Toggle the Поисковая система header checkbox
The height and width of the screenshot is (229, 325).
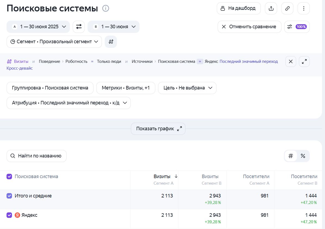click(9, 177)
